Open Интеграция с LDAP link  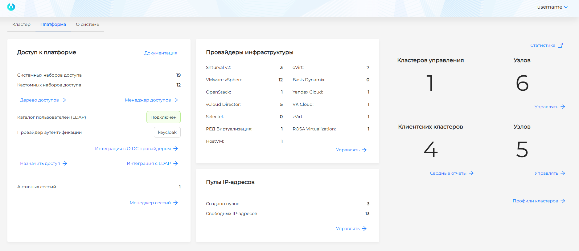point(149,163)
